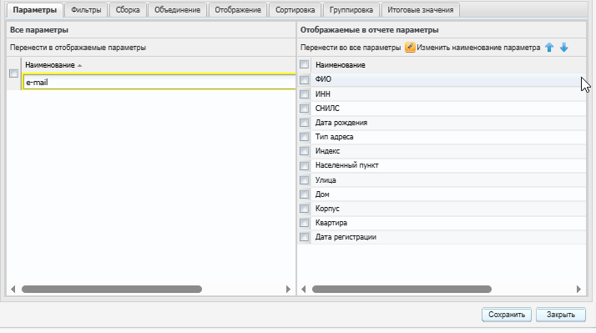Viewport: 596px width, 333px height.
Task: Click left arrow of right panel scrollbar
Action: 303,290
